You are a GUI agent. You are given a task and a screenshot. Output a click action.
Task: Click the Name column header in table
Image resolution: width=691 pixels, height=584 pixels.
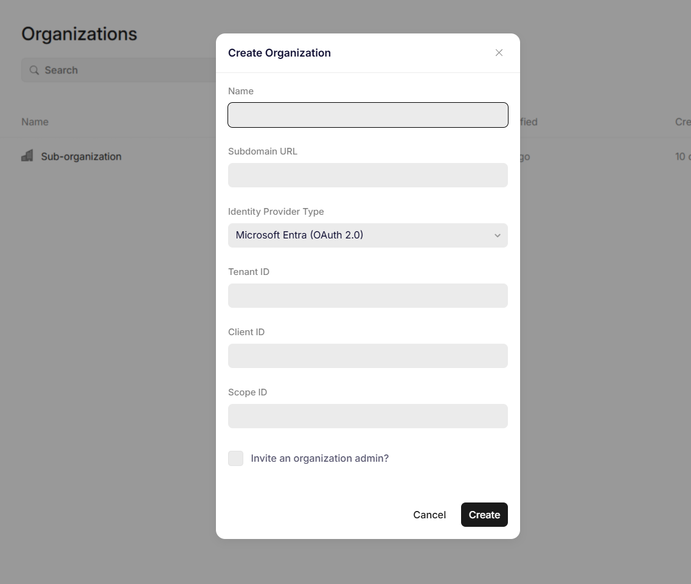(35, 122)
